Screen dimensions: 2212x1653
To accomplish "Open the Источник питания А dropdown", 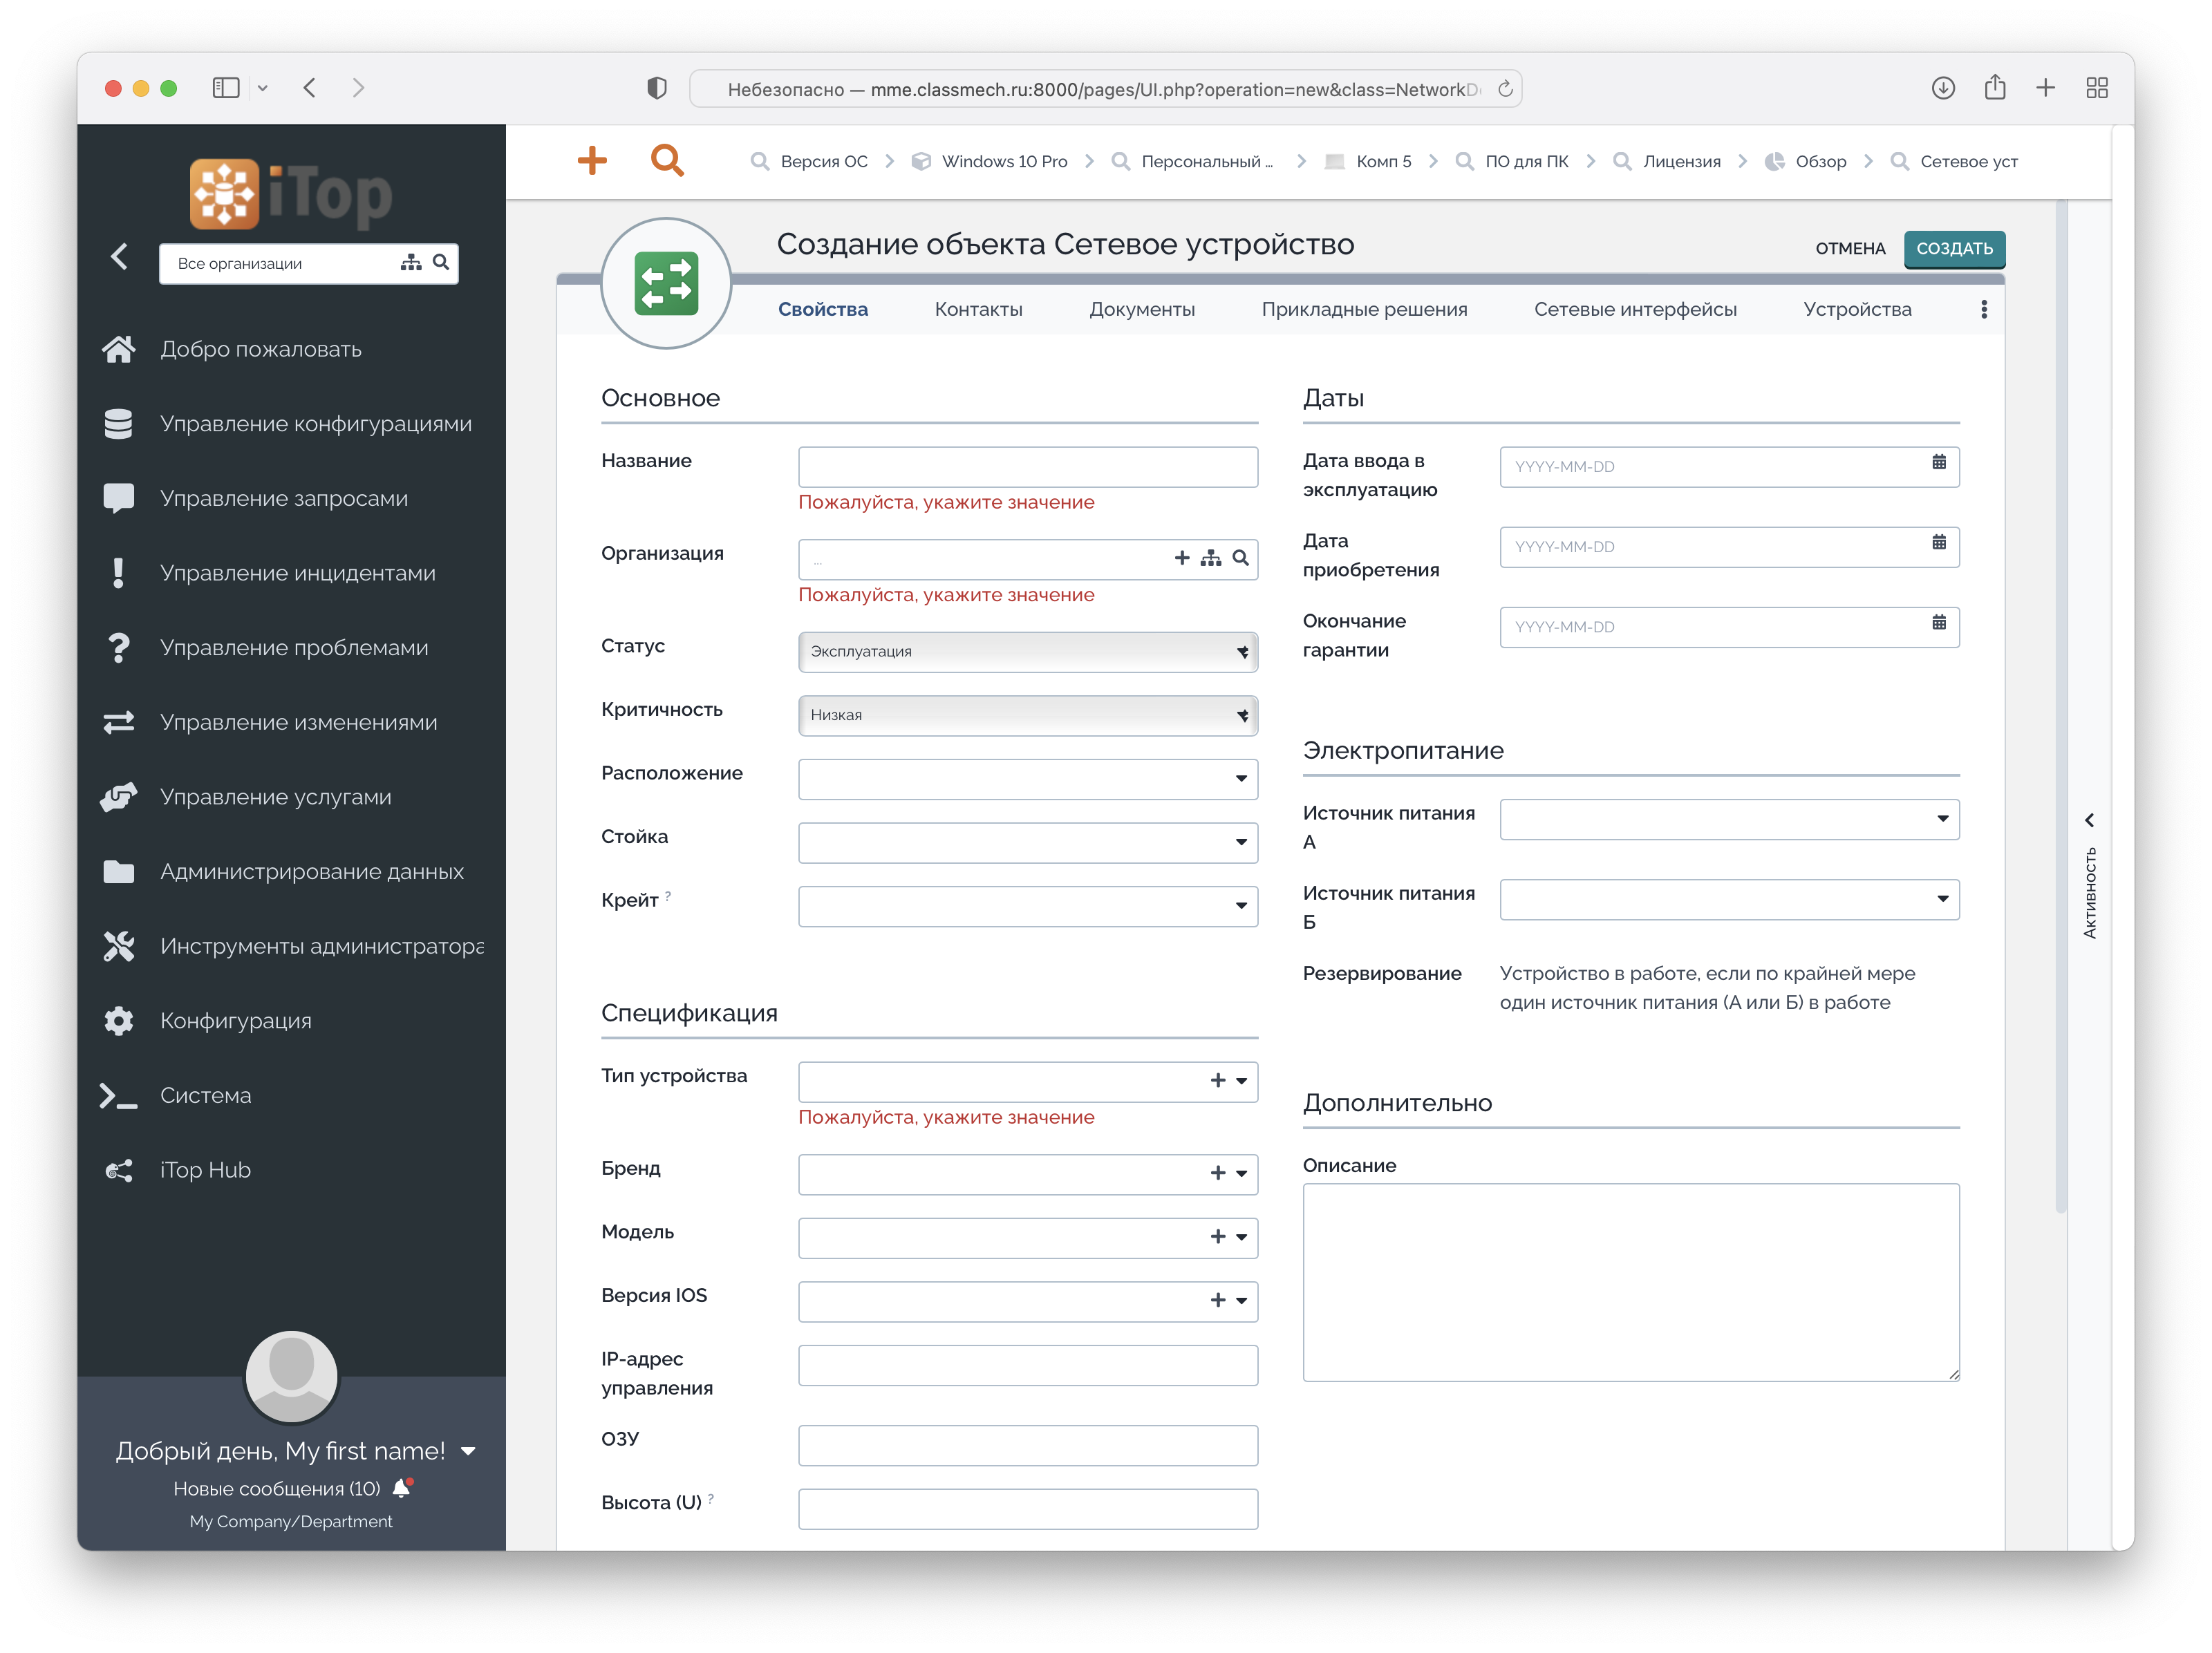I will [x=1729, y=819].
